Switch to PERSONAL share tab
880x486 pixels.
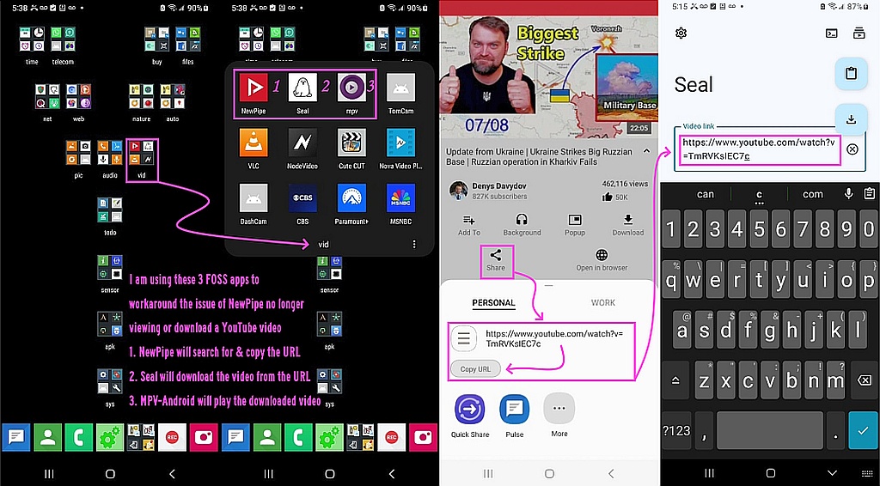493,303
